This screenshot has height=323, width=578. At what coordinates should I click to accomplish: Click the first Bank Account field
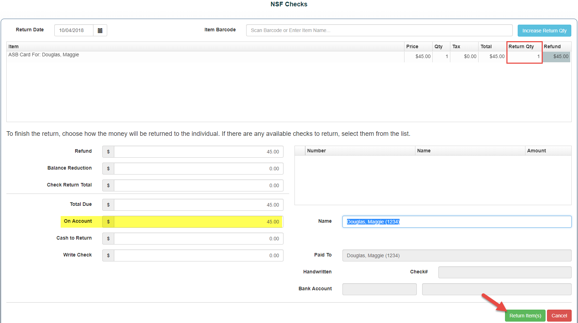[379, 289]
